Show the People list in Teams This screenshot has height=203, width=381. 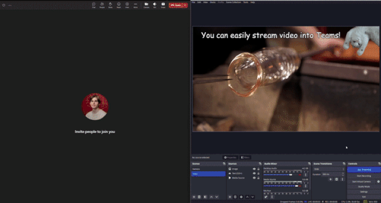[x=102, y=5]
